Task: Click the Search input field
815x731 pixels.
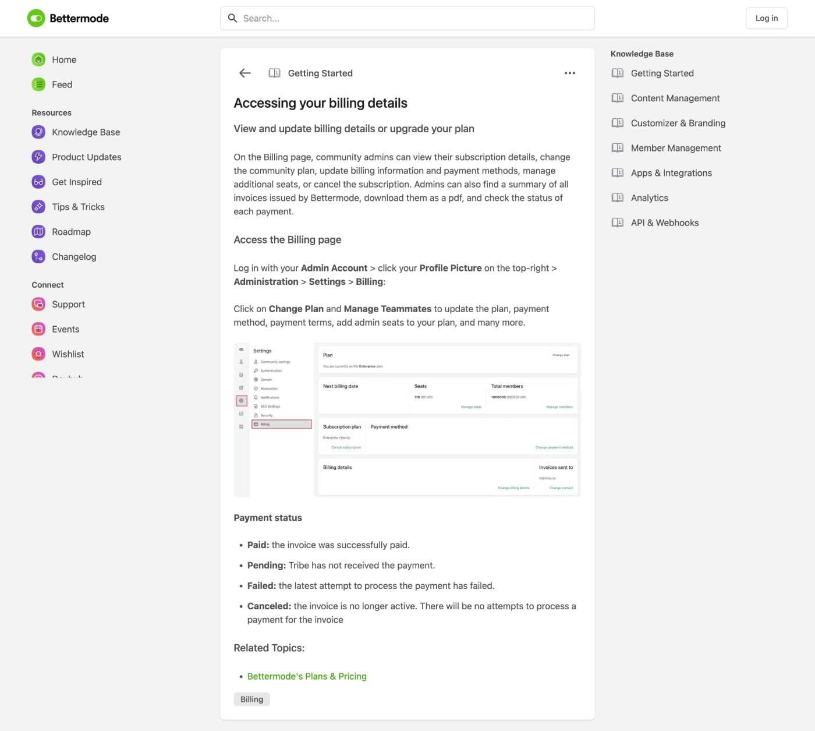Action: point(408,18)
